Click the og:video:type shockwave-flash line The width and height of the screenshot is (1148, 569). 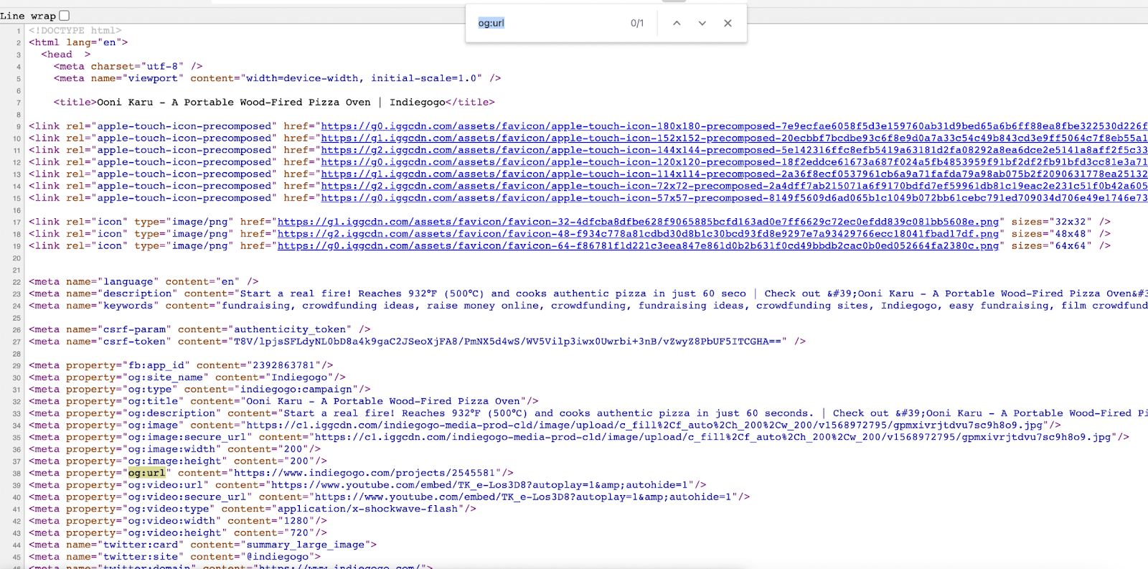[253, 509]
